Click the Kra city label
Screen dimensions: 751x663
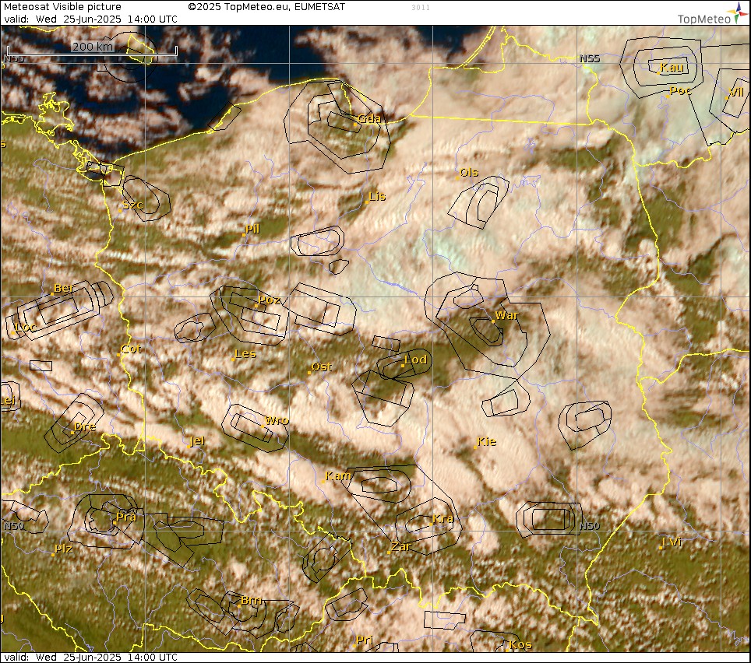pos(442,518)
